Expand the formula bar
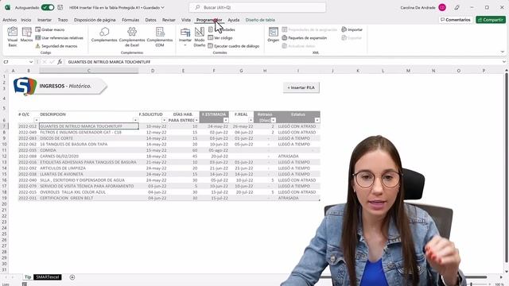This screenshot has height=286, width=509. (503, 62)
